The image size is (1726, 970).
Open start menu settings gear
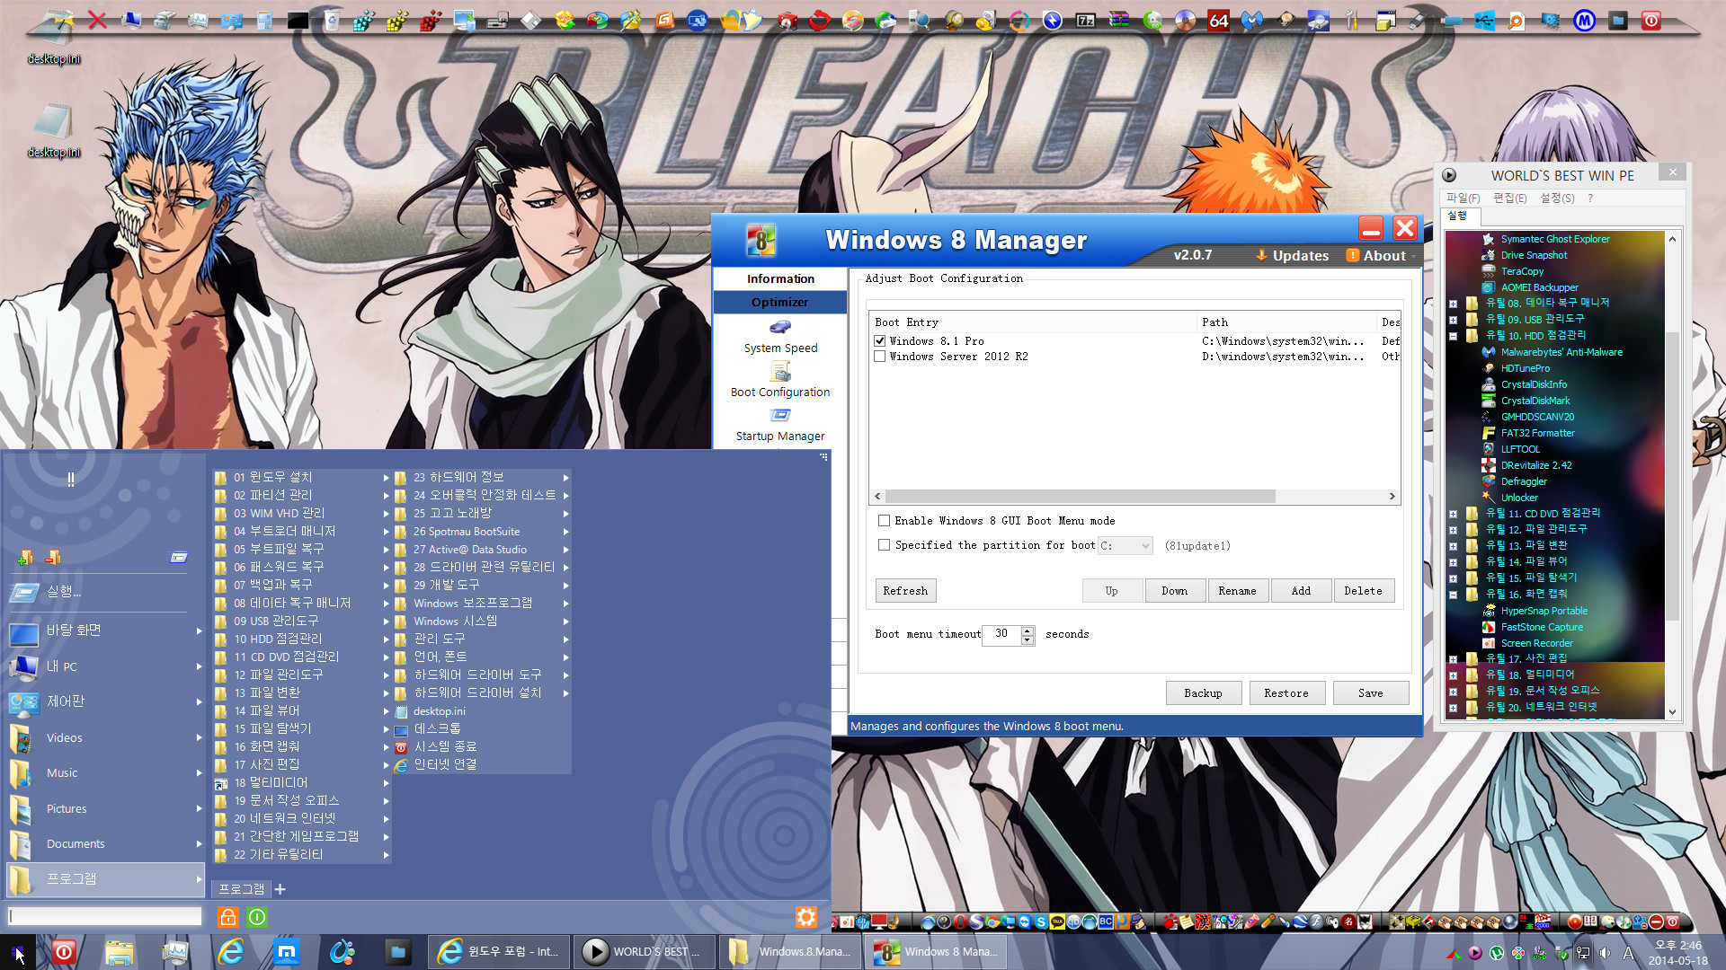(806, 917)
